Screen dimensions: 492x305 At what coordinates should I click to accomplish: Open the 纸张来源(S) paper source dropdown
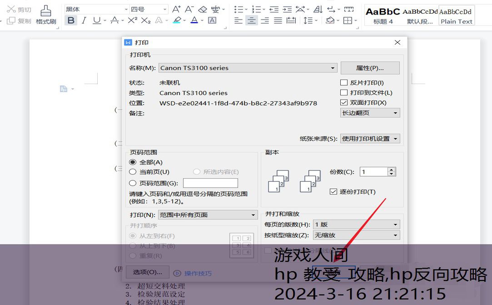coord(370,139)
